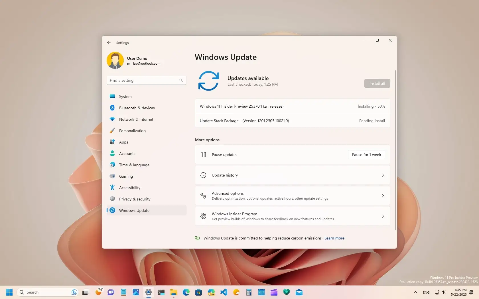Open Microsoft Store from the taskbar

tap(198, 292)
